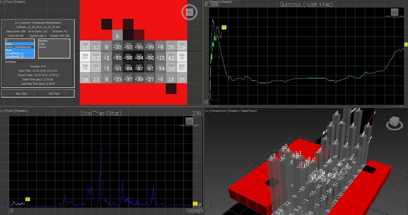408x215 pixels.
Task: Click the grid cell labeled -53
Action: tap(128, 46)
